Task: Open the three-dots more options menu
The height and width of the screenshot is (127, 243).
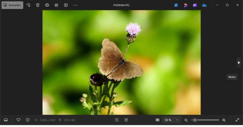Action: [75, 5]
